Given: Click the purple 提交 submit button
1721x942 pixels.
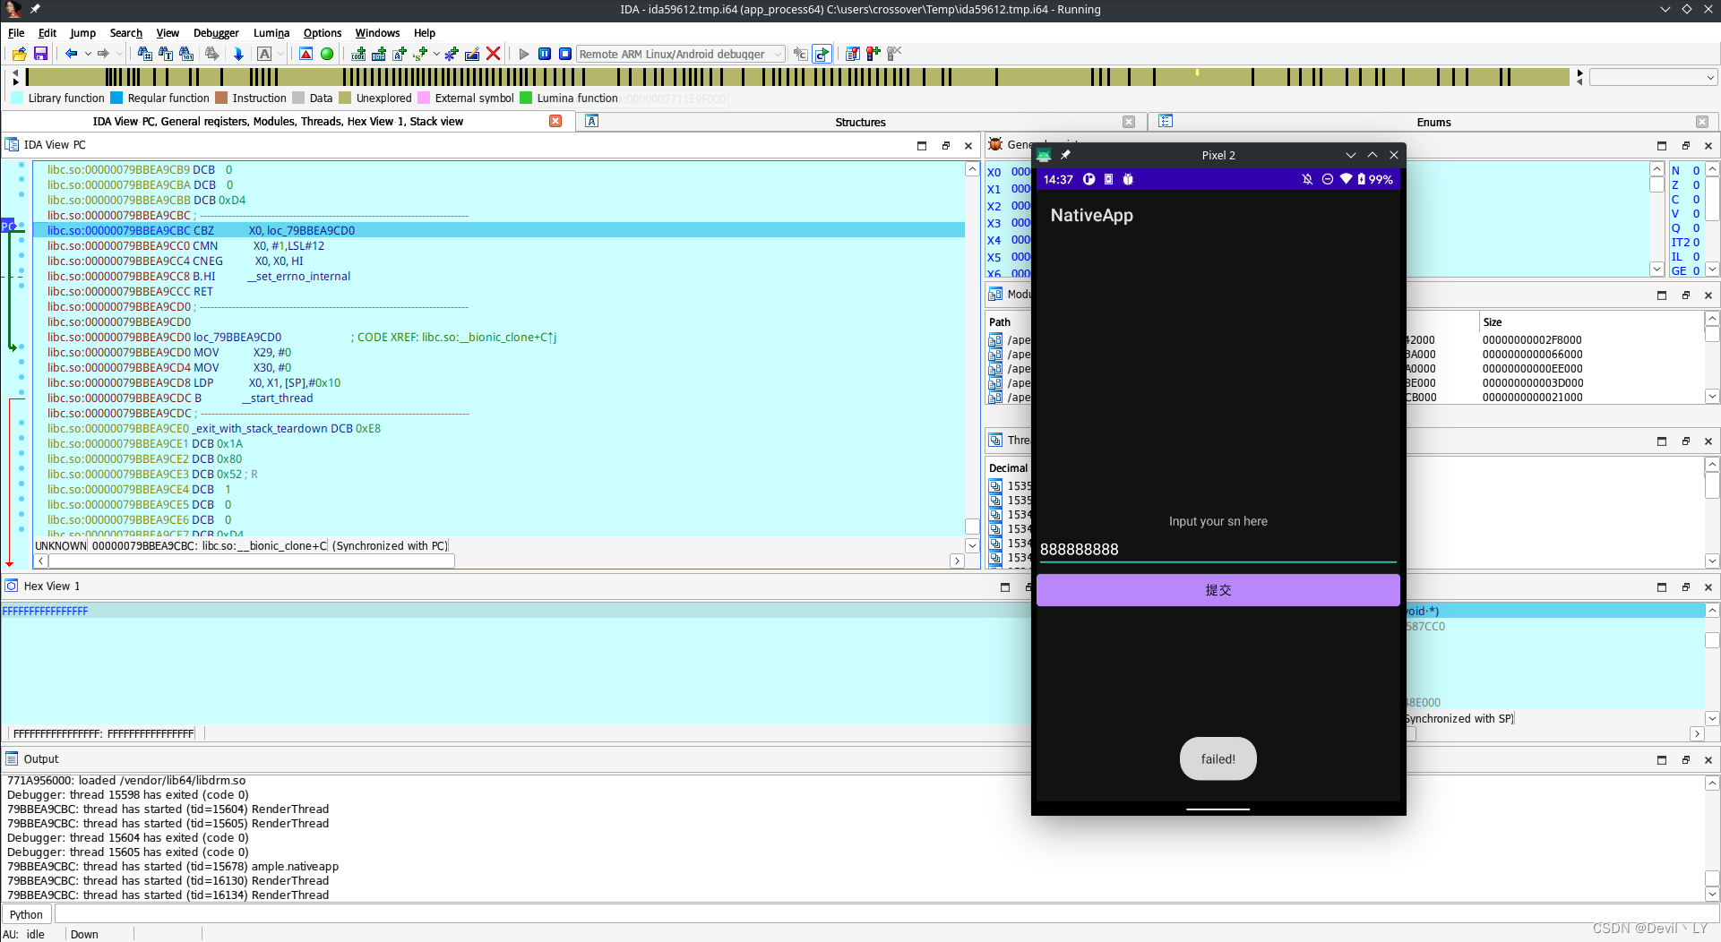Looking at the screenshot, I should [1218, 590].
